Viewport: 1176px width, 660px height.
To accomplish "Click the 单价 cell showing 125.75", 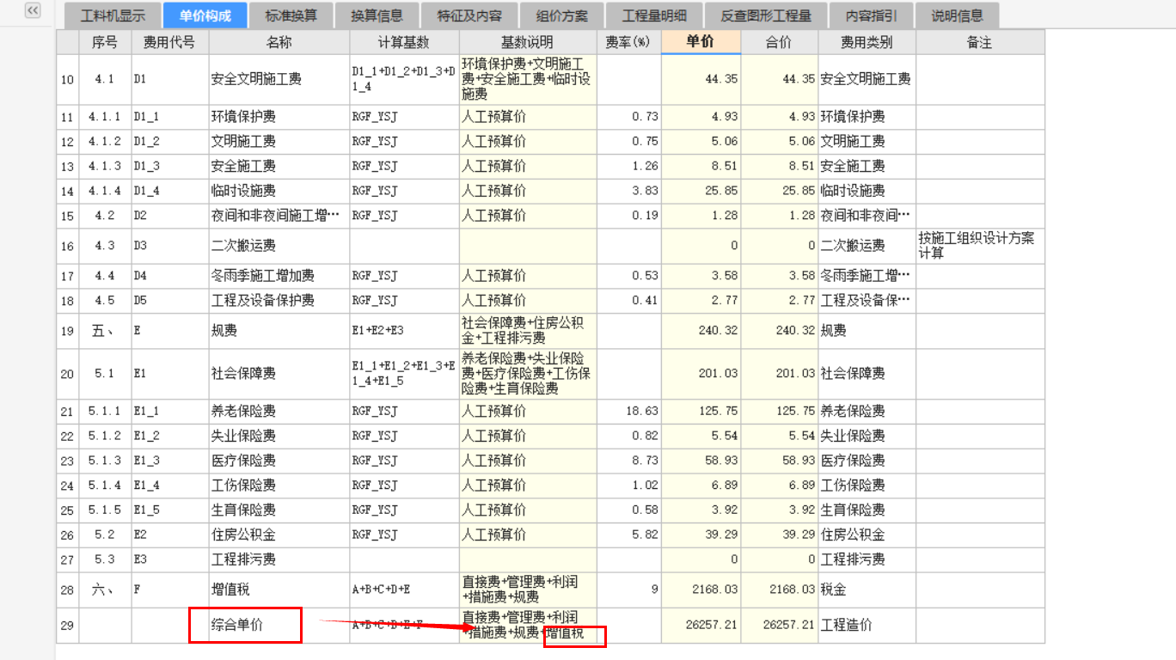I will click(x=701, y=412).
